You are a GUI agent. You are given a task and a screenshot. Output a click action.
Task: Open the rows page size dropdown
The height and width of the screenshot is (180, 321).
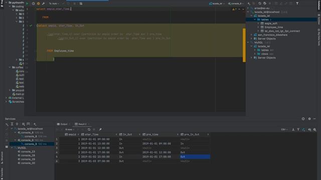pyautogui.click(x=70, y=129)
